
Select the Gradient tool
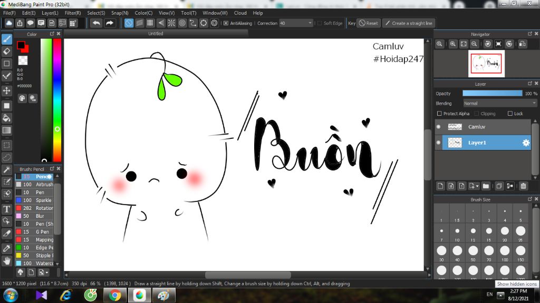point(7,130)
